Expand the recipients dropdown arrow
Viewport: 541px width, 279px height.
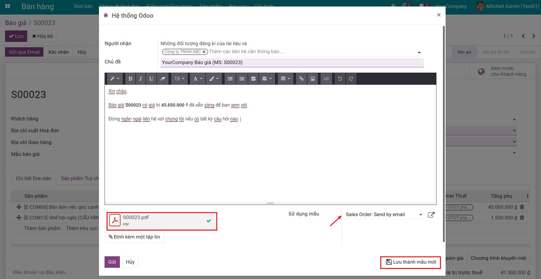419,53
